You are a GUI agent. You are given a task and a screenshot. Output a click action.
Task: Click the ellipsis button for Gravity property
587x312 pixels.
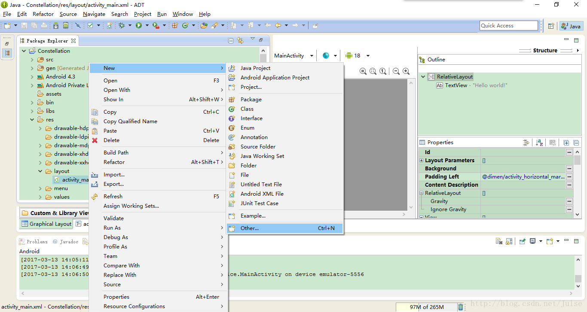click(569, 201)
